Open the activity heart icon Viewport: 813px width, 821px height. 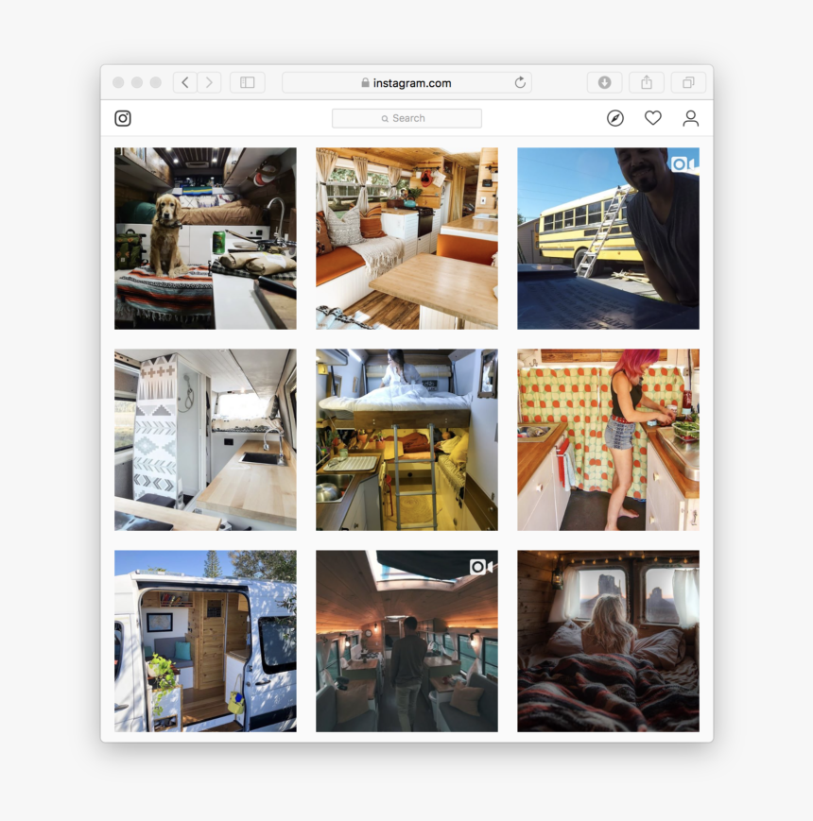pyautogui.click(x=653, y=118)
